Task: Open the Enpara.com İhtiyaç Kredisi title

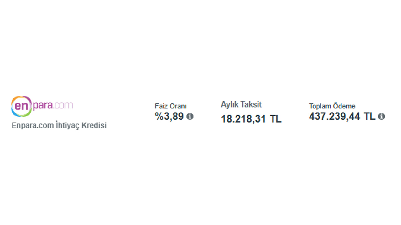Action: (x=59, y=125)
